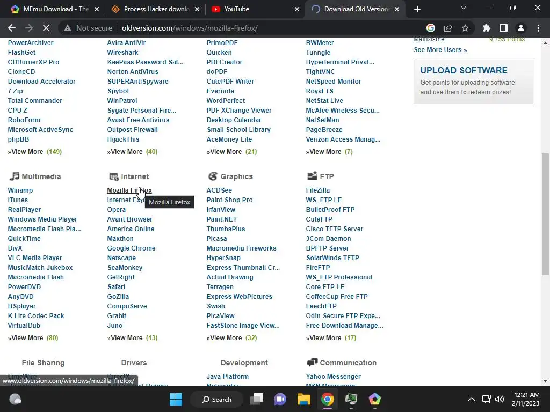
Task: Close the Process Hacker tab
Action: click(x=197, y=9)
